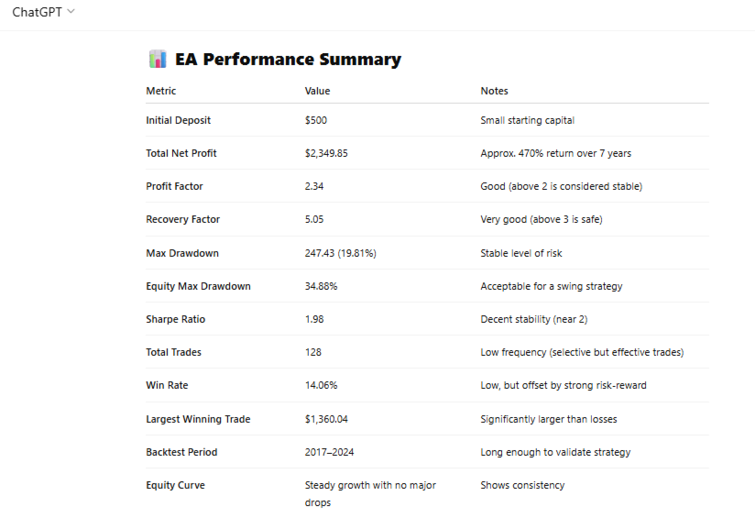Click the $2,349.85 Total Net Profit value
Image resolution: width=755 pixels, height=529 pixels.
coord(326,153)
